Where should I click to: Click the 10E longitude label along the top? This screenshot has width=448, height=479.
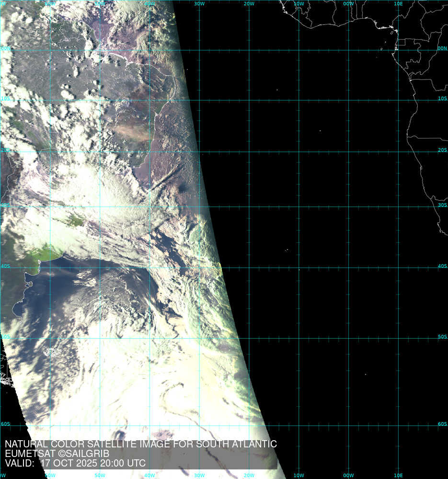coord(398,3)
